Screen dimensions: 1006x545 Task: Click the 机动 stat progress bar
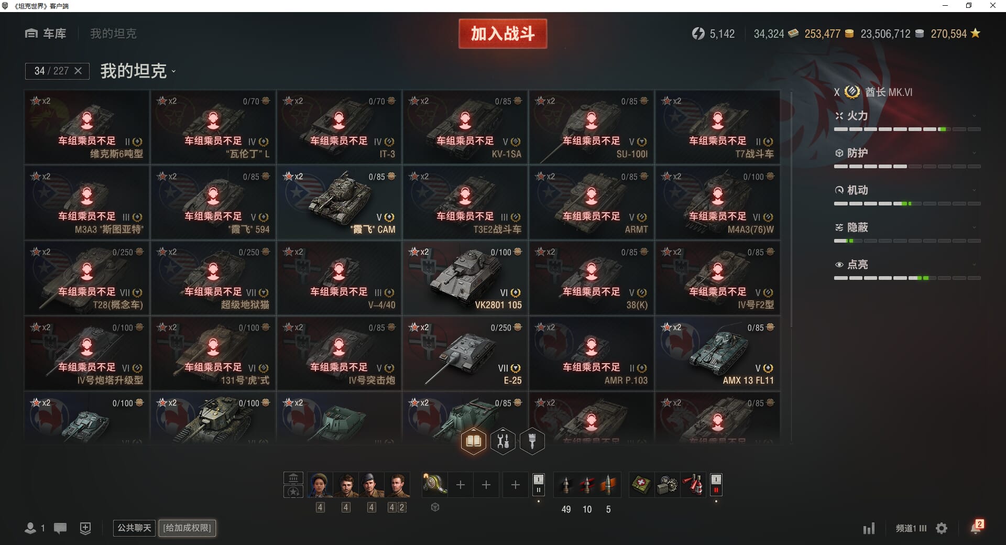[907, 203]
